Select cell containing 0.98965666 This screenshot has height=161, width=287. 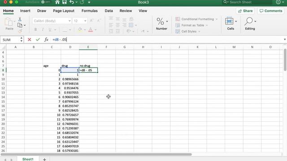point(70,79)
